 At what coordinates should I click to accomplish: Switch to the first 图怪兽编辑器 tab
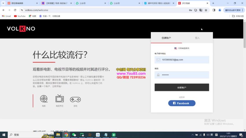pos(23,3)
